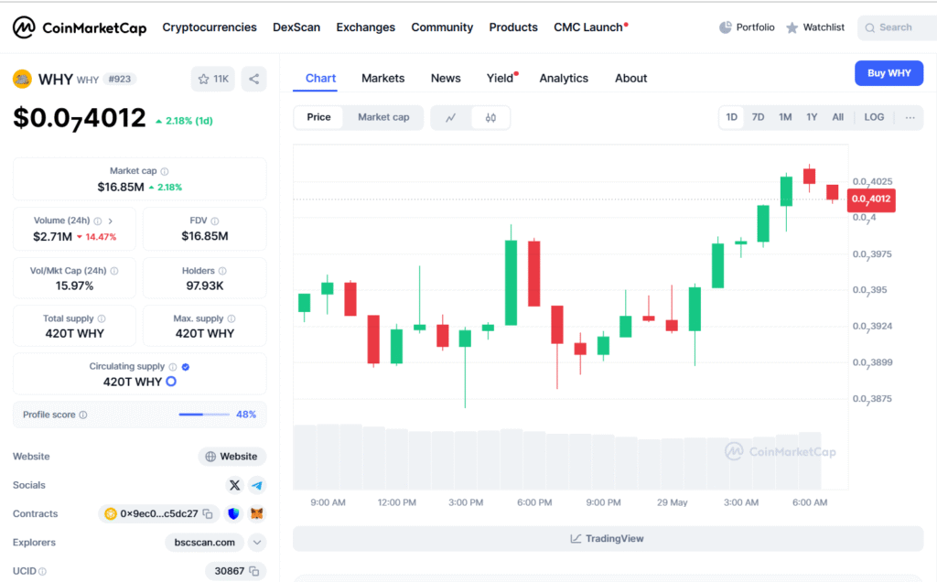The image size is (937, 582).
Task: Click TradingView button
Action: [x=608, y=538]
